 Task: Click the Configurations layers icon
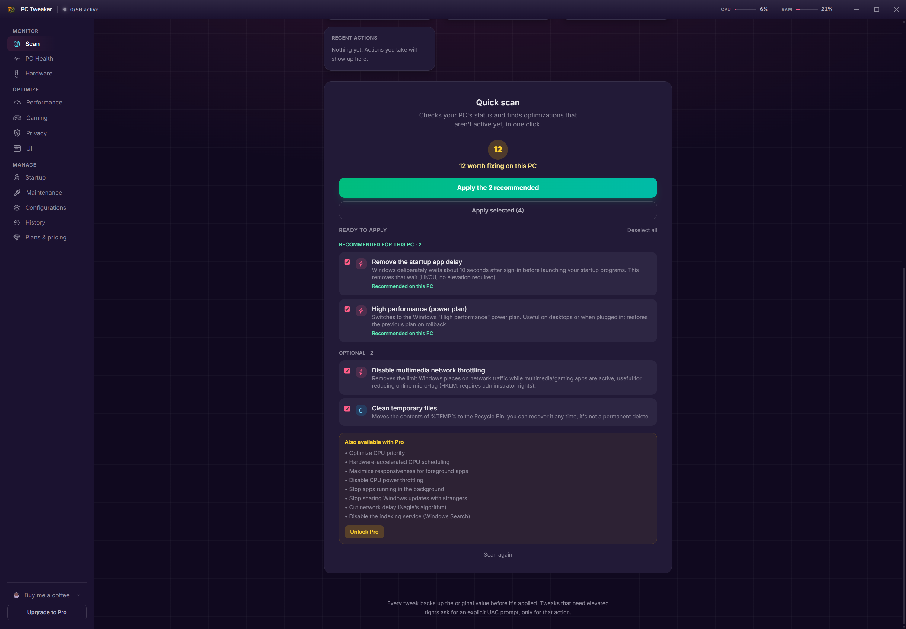17,208
